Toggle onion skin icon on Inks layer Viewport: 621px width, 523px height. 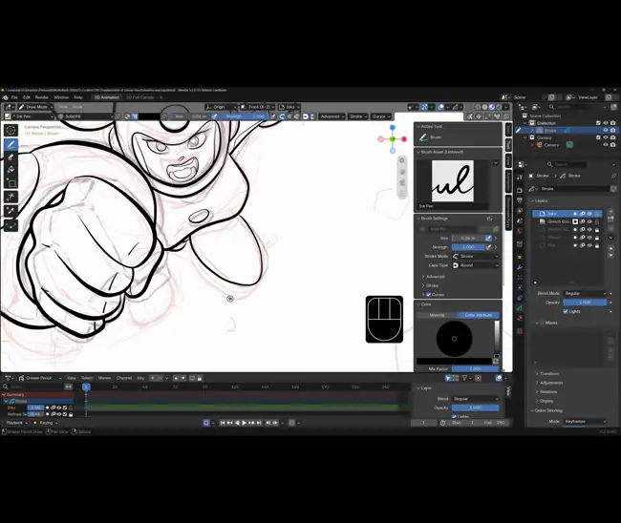click(583, 214)
